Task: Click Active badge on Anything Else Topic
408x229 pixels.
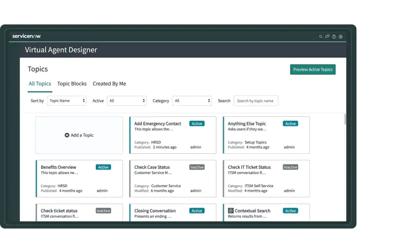Action: point(290,124)
